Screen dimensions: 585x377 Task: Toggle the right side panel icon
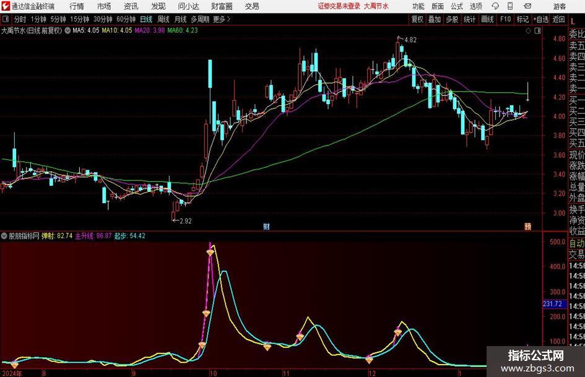click(x=537, y=31)
